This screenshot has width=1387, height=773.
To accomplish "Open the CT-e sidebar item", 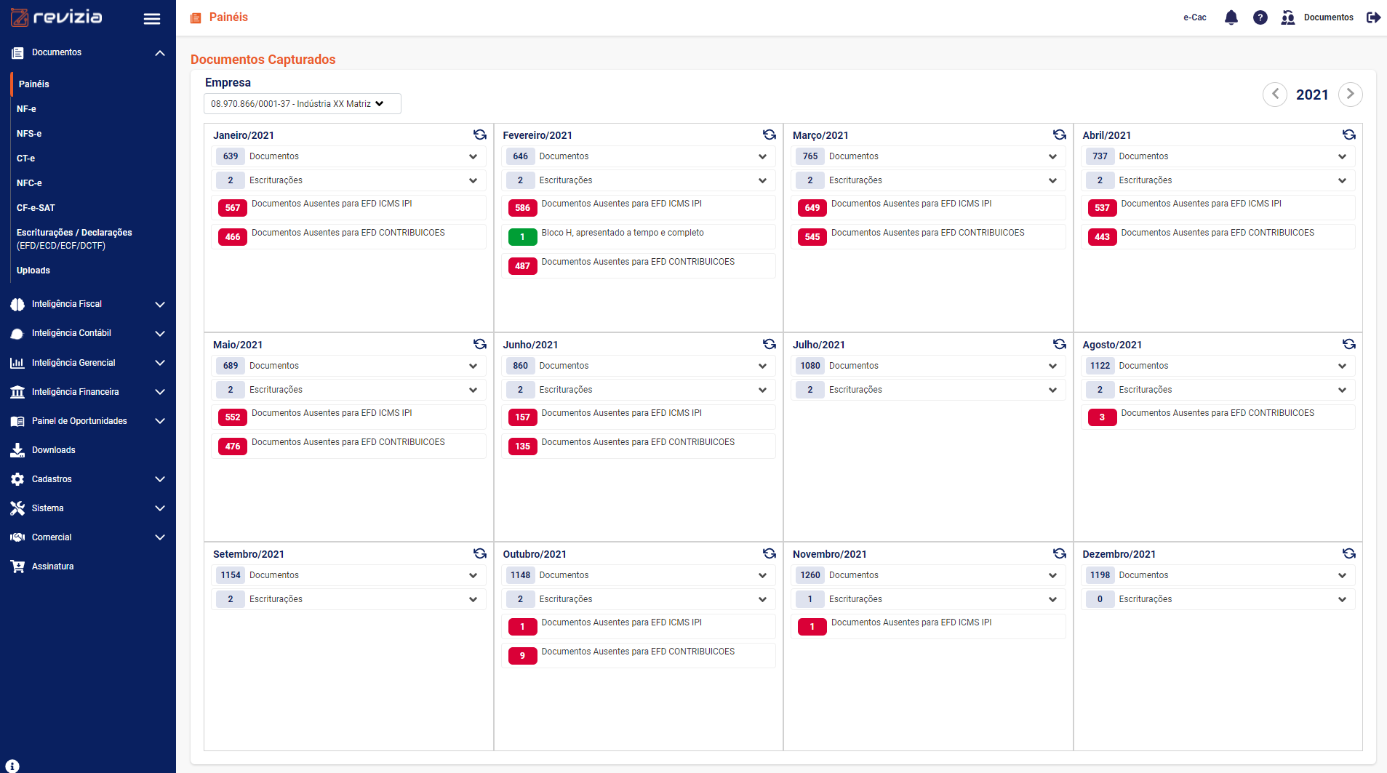I will 25,159.
